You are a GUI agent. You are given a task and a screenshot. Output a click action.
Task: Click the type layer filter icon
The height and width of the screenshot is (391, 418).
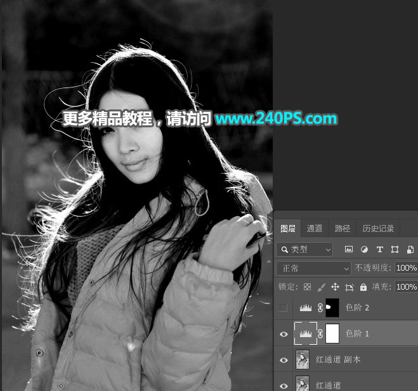379,249
